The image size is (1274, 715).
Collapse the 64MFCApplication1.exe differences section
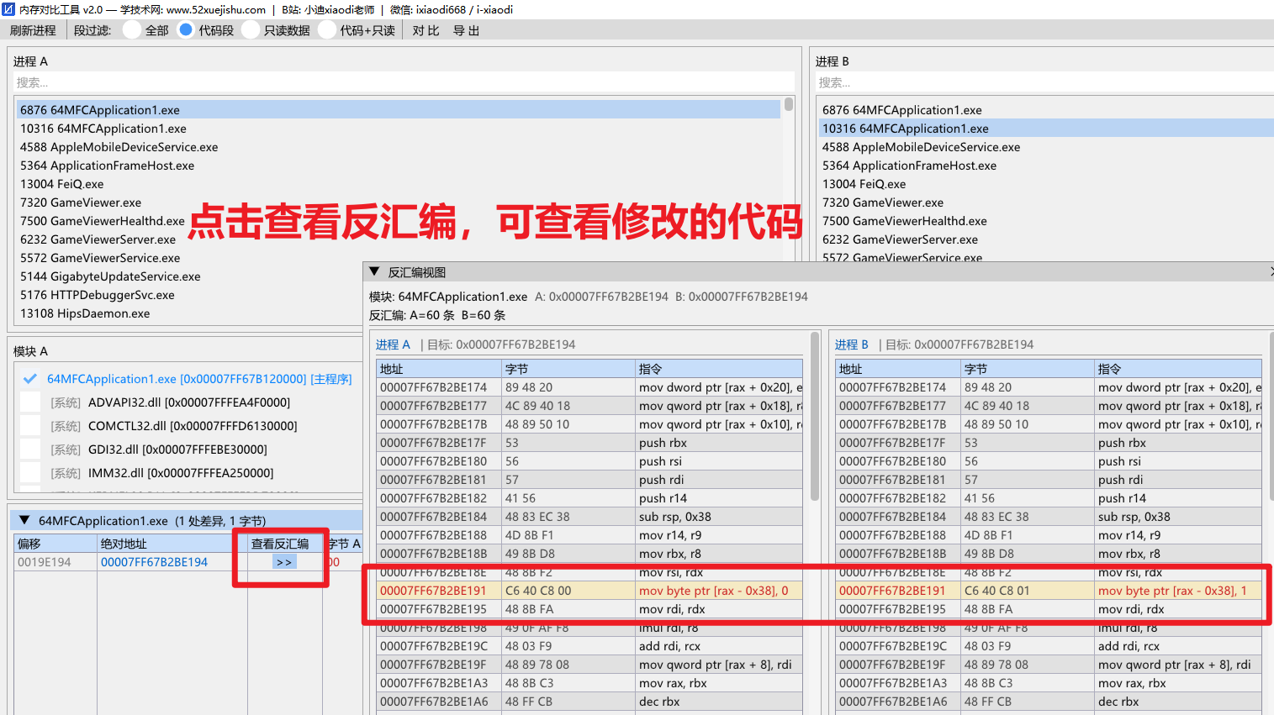coord(24,520)
